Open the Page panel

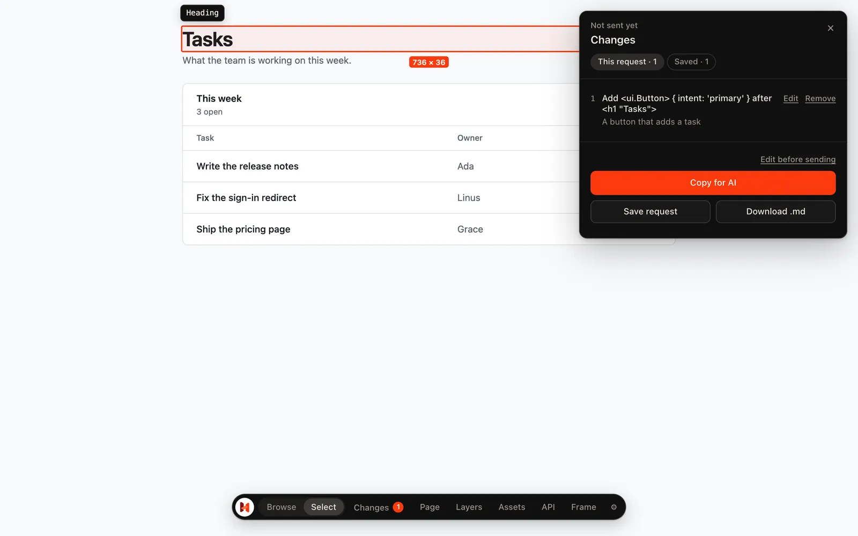click(430, 507)
